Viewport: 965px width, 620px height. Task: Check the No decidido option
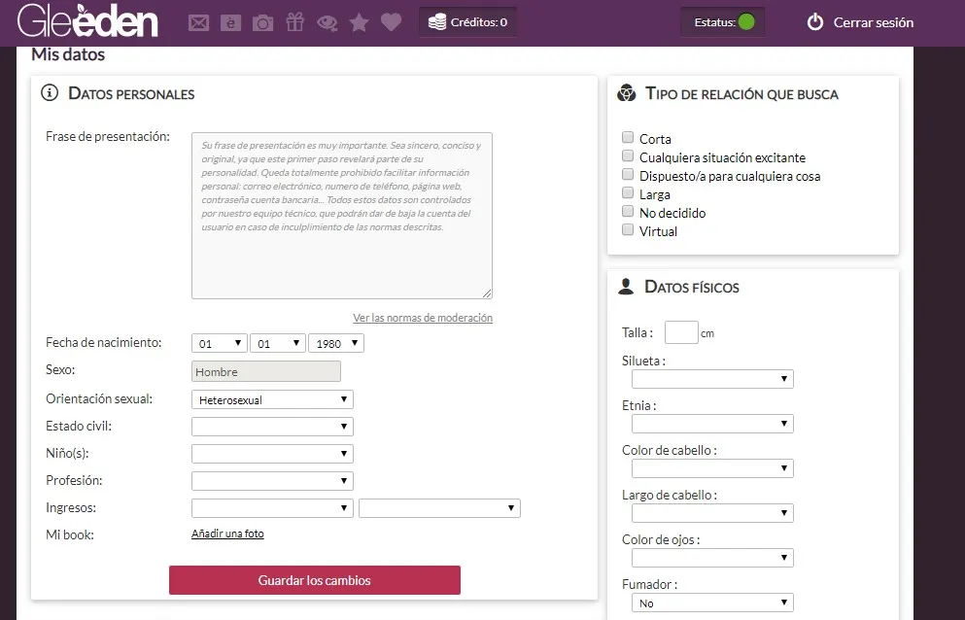(x=628, y=211)
